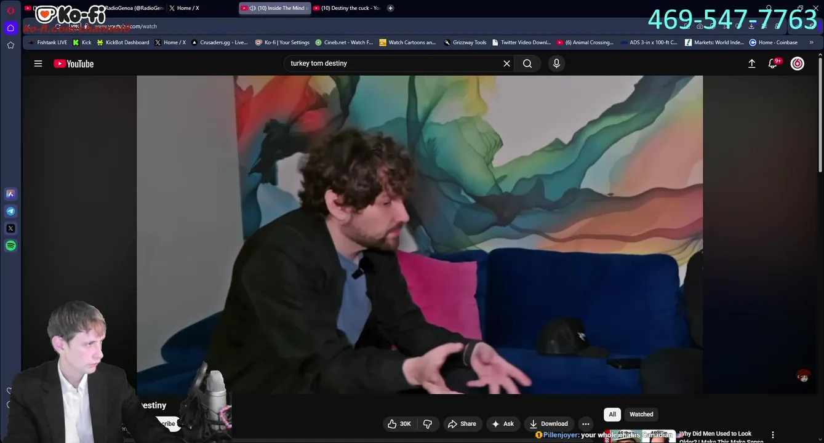824x443 pixels.
Task: Open the YouTube notifications bell
Action: point(774,63)
